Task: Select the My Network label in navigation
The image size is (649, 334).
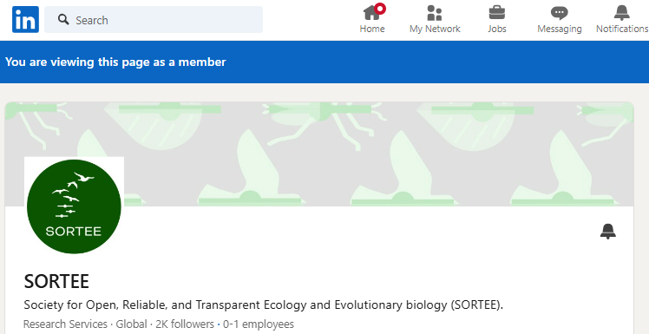Action: (435, 29)
